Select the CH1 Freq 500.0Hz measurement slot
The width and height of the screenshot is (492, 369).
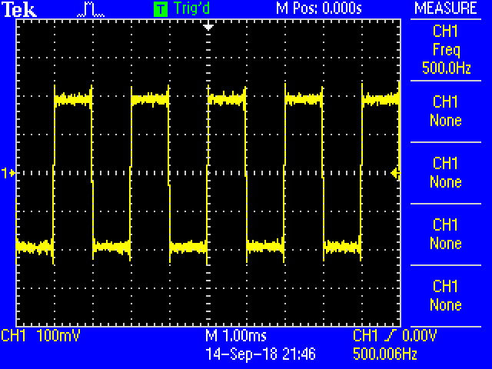point(446,50)
